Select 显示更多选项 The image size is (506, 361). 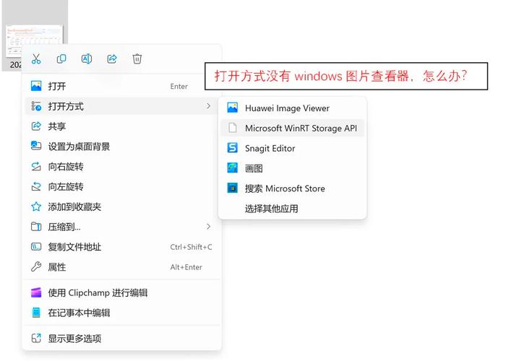121,339
